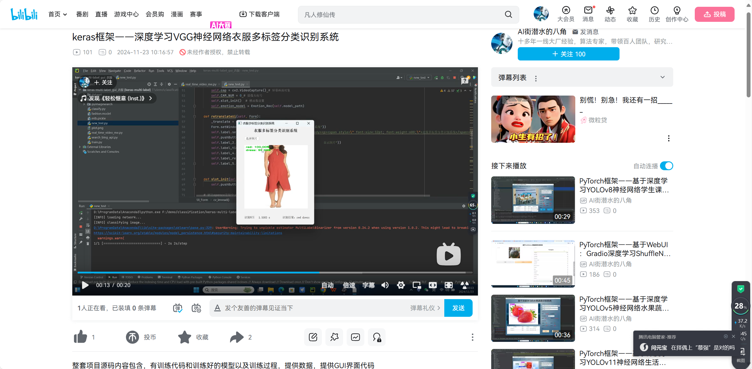Viewport: 752px width, 369px height.
Task: Open the messages (消息) envelope icon
Action: (x=588, y=11)
